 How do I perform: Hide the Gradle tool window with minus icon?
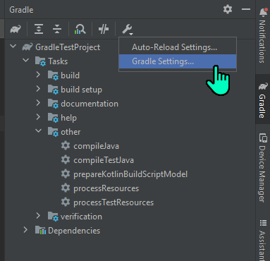click(246, 9)
